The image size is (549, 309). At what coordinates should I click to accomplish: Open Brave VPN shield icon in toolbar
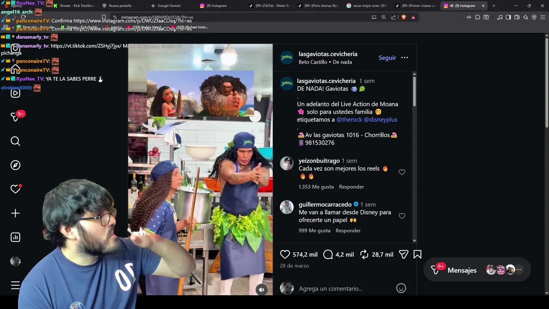(534, 17)
